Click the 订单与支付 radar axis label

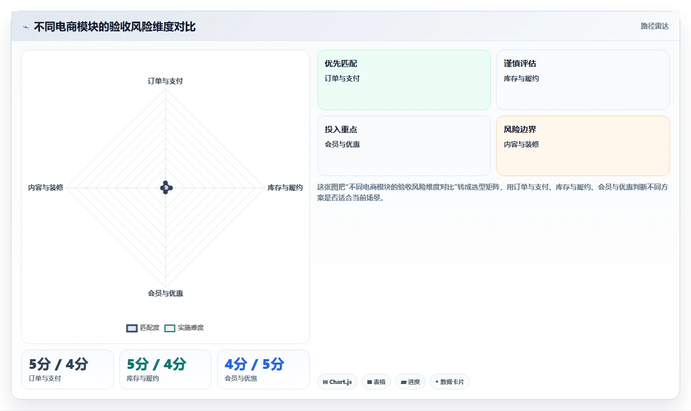[165, 81]
